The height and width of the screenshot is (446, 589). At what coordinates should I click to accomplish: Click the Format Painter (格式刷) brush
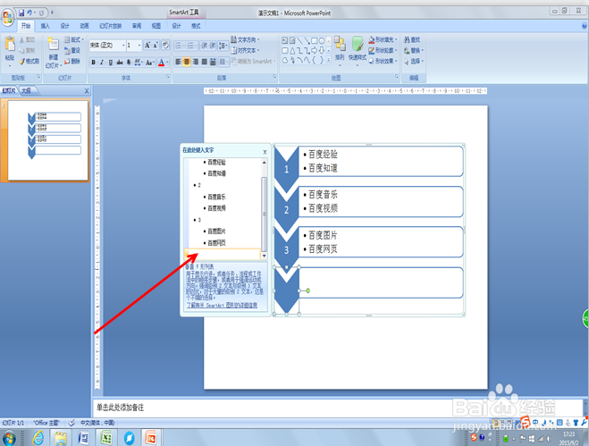click(29, 61)
